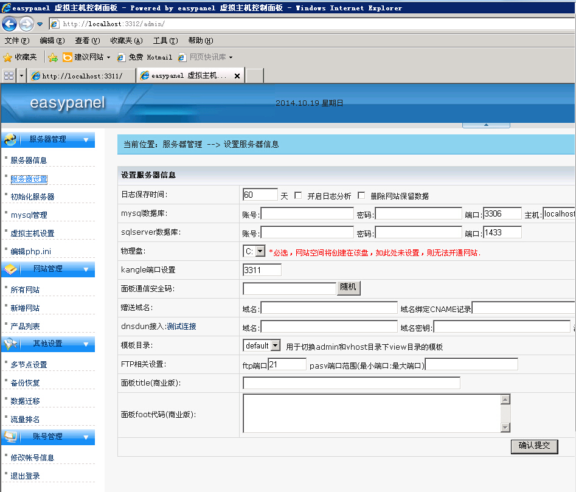Go back with the browser Back arrow
This screenshot has height=492, width=576.
point(9,24)
